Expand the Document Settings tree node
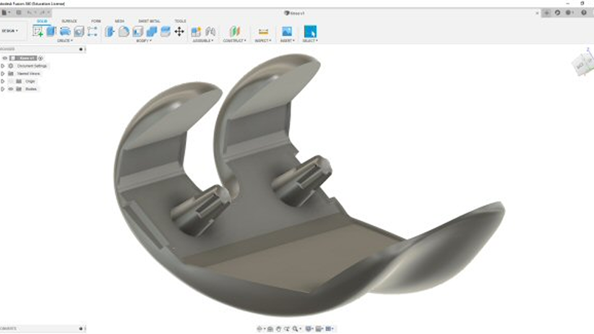 click(3, 66)
